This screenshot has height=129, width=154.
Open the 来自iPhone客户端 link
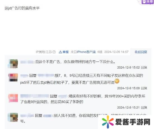coord(83,52)
